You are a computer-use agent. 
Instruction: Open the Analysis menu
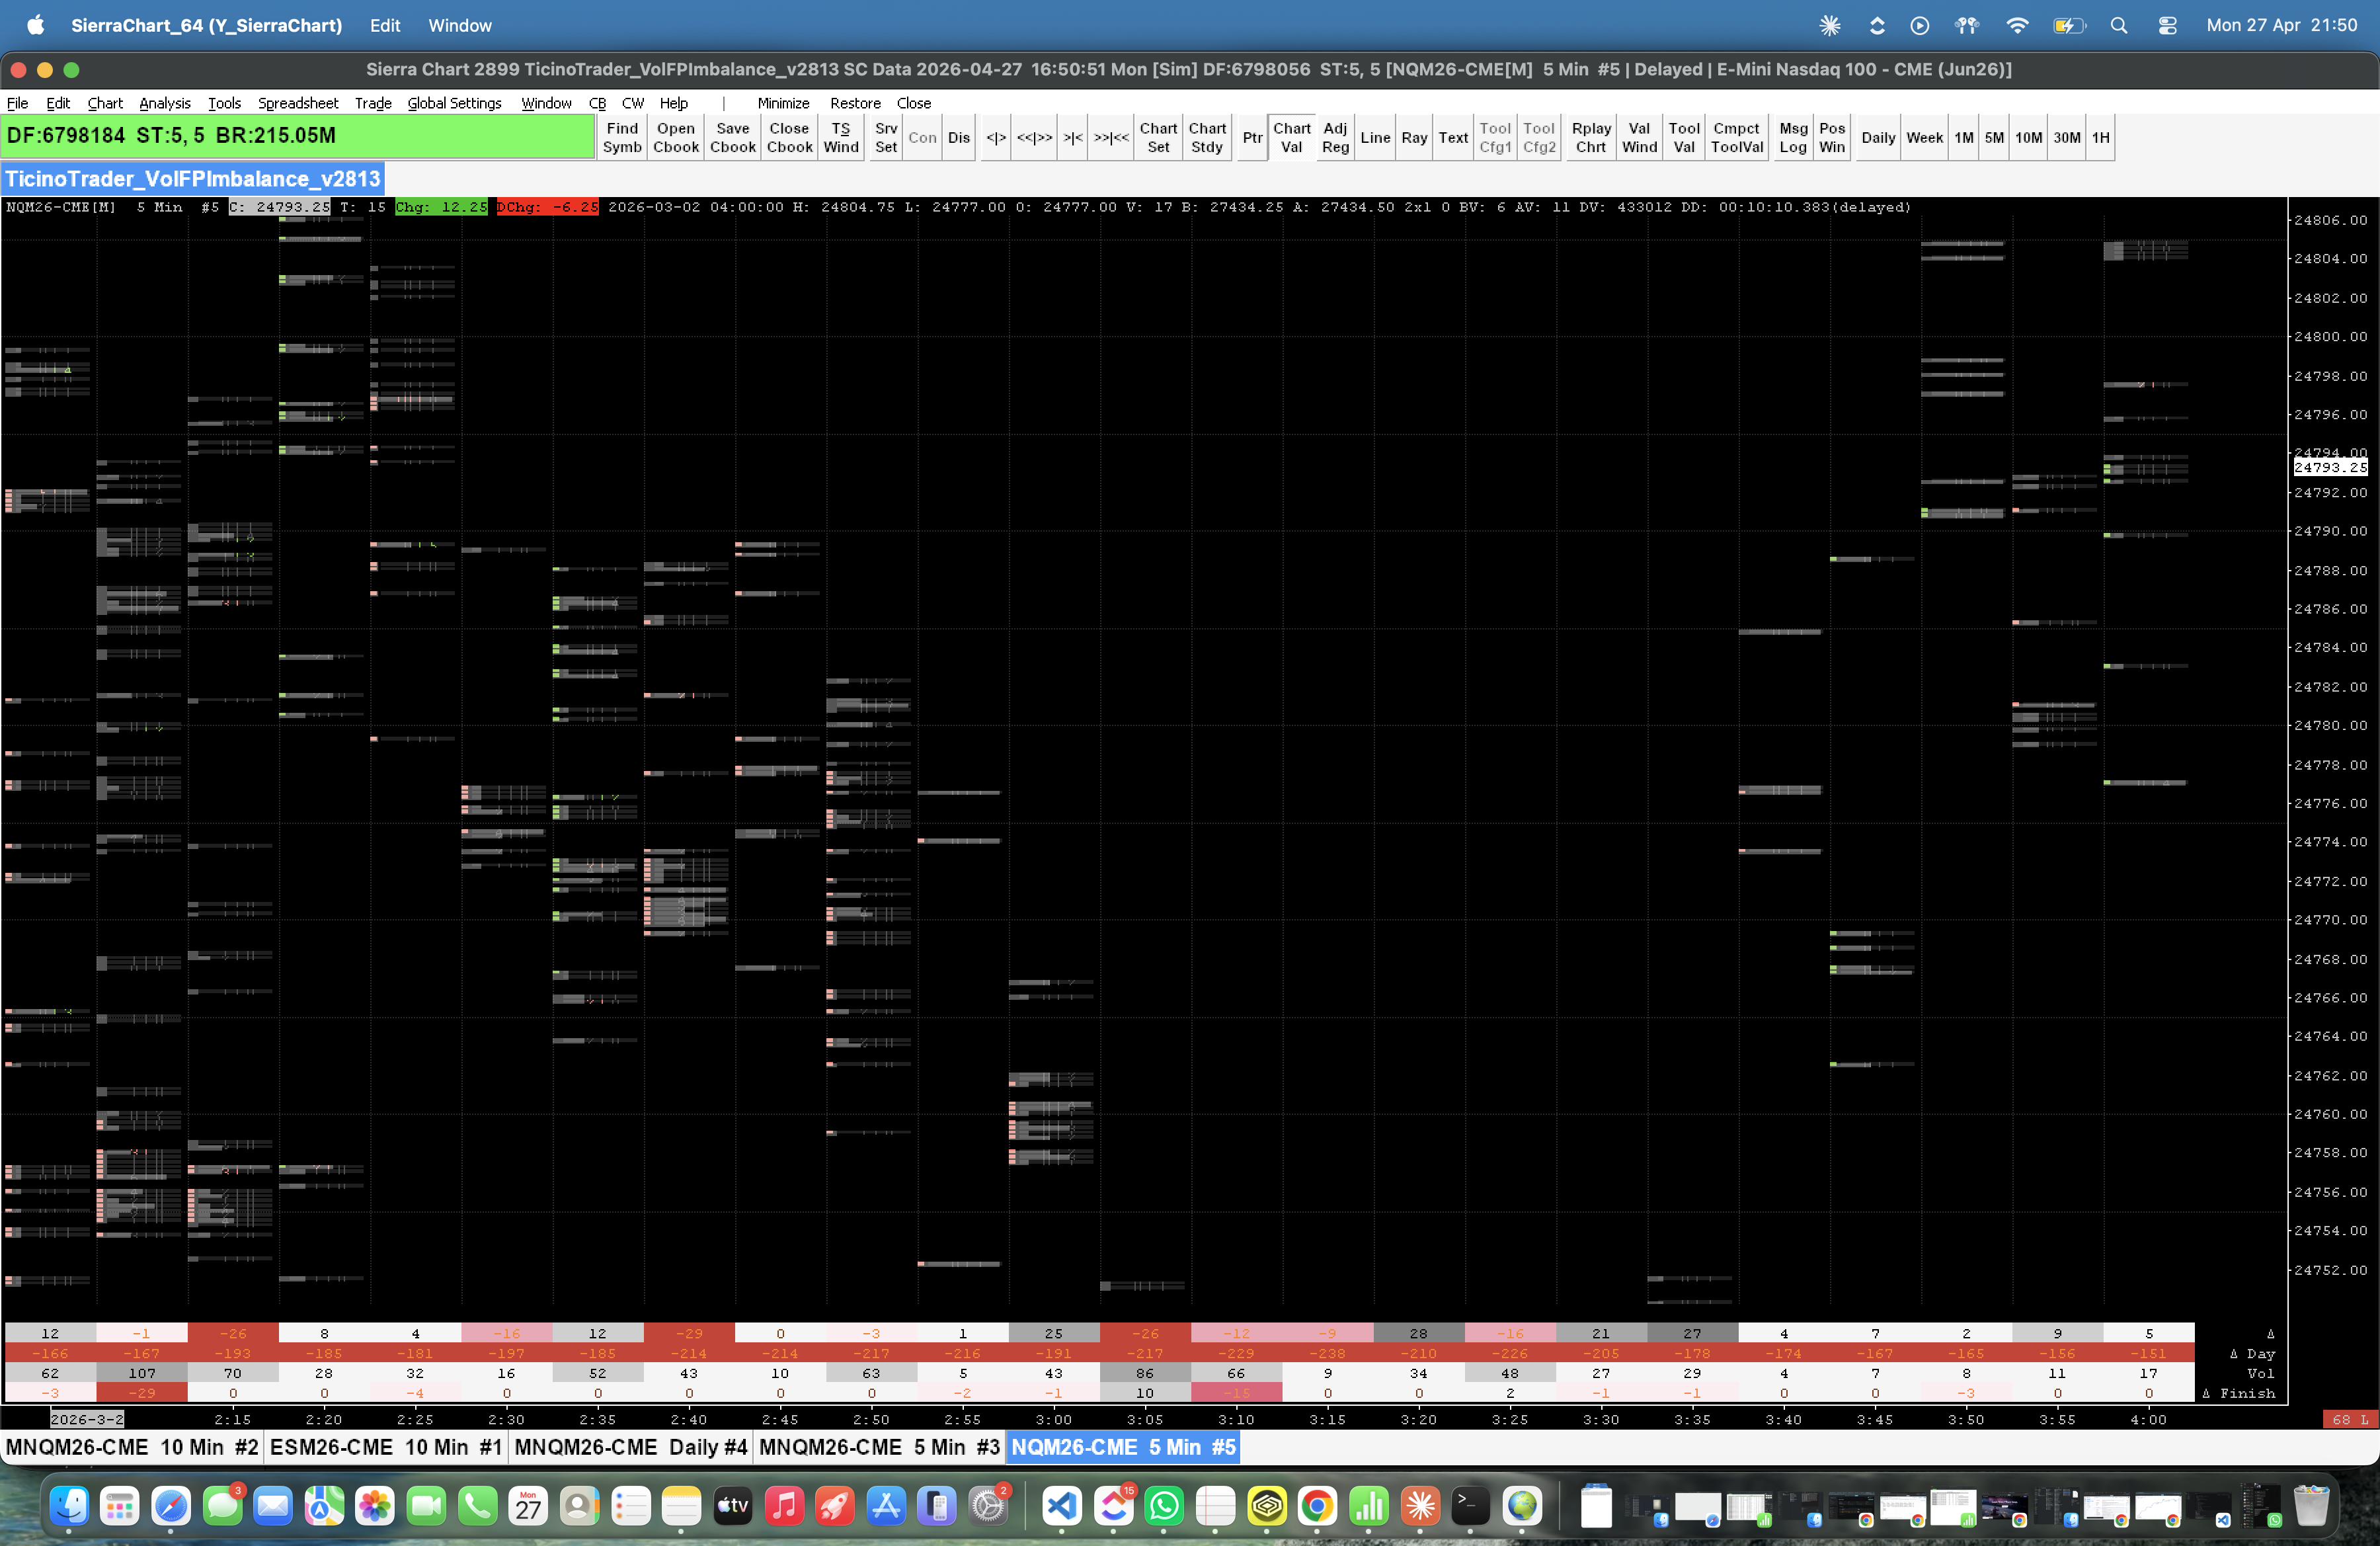coord(164,103)
